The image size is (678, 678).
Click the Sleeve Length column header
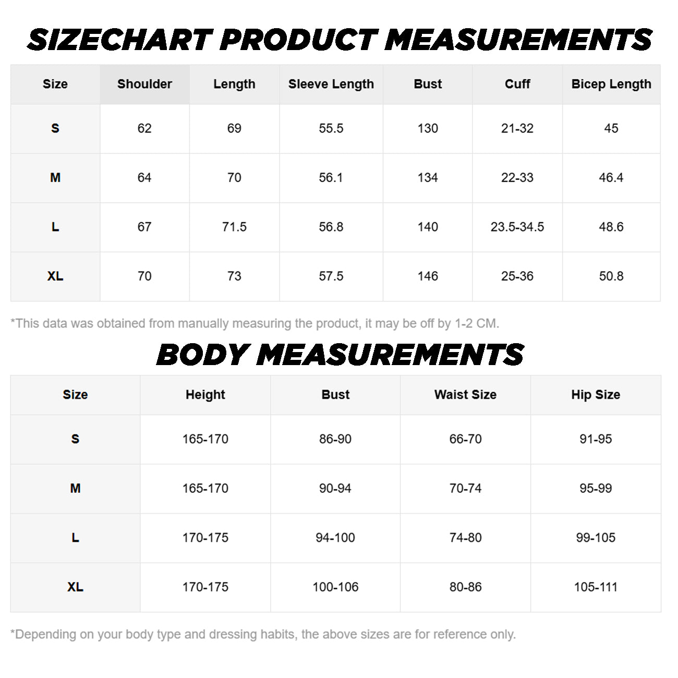(x=331, y=84)
